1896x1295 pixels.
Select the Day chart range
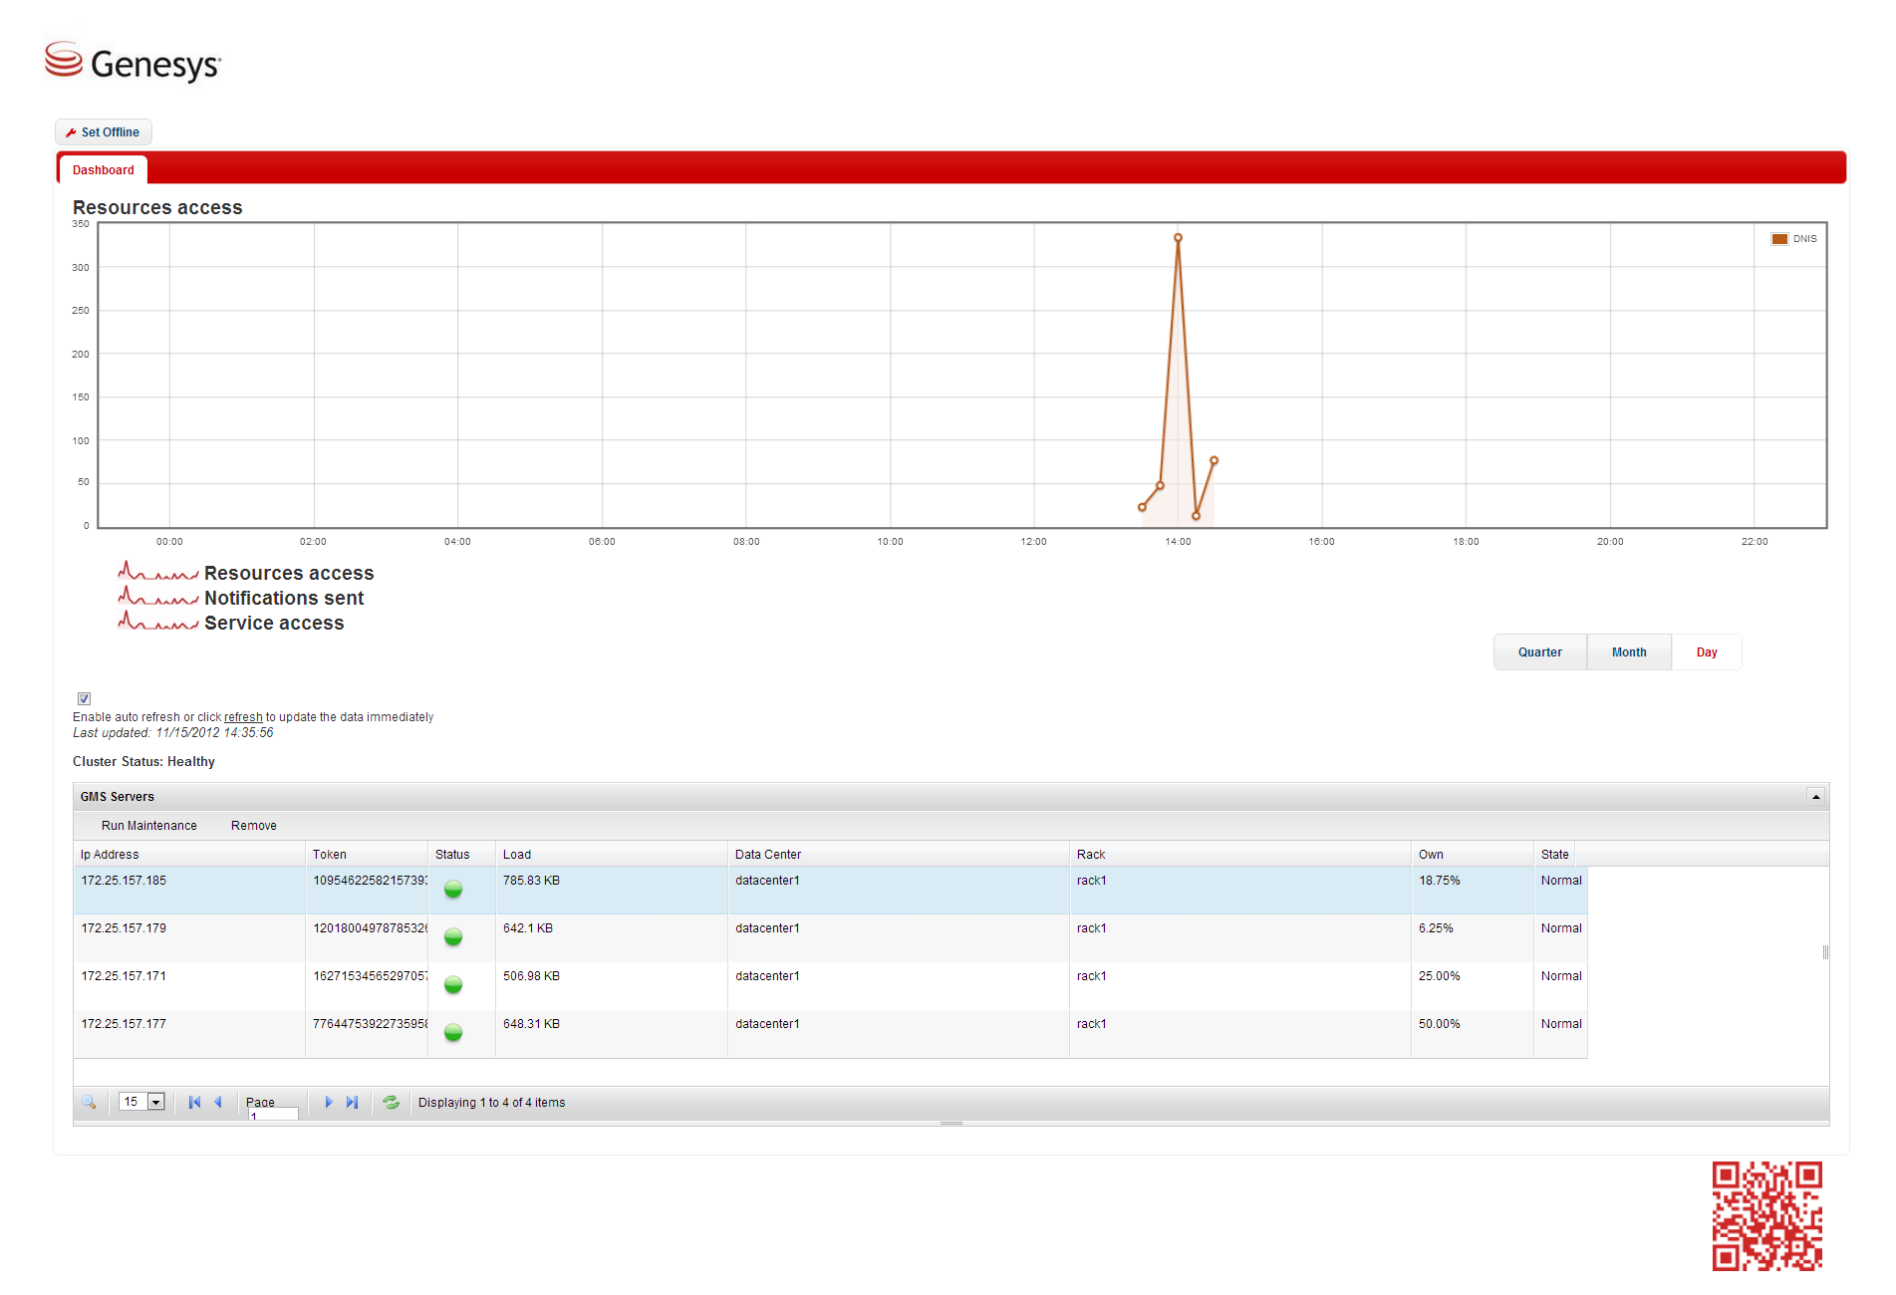[x=1707, y=652]
